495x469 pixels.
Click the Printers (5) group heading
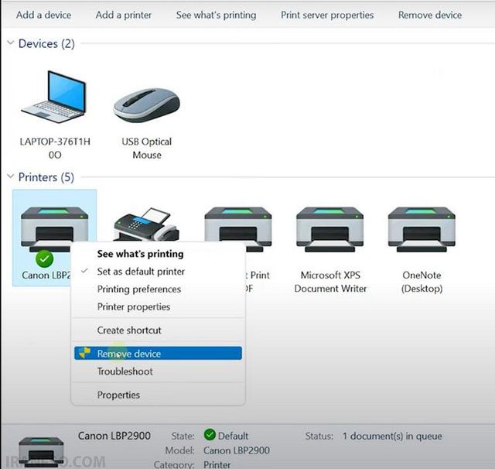[x=46, y=177]
